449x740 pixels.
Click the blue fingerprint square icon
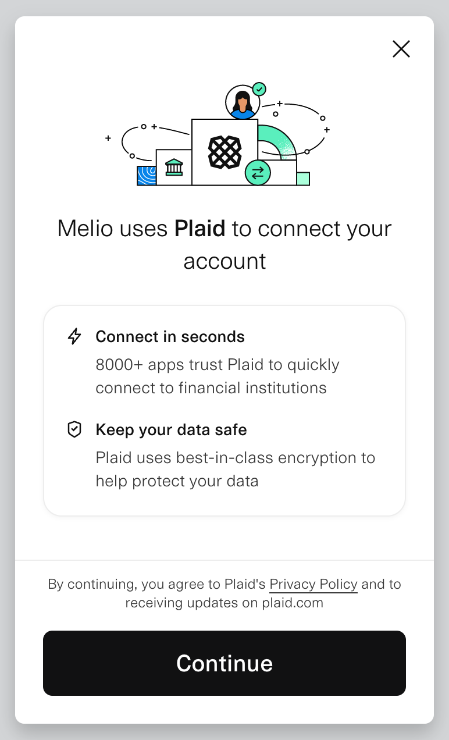146,176
